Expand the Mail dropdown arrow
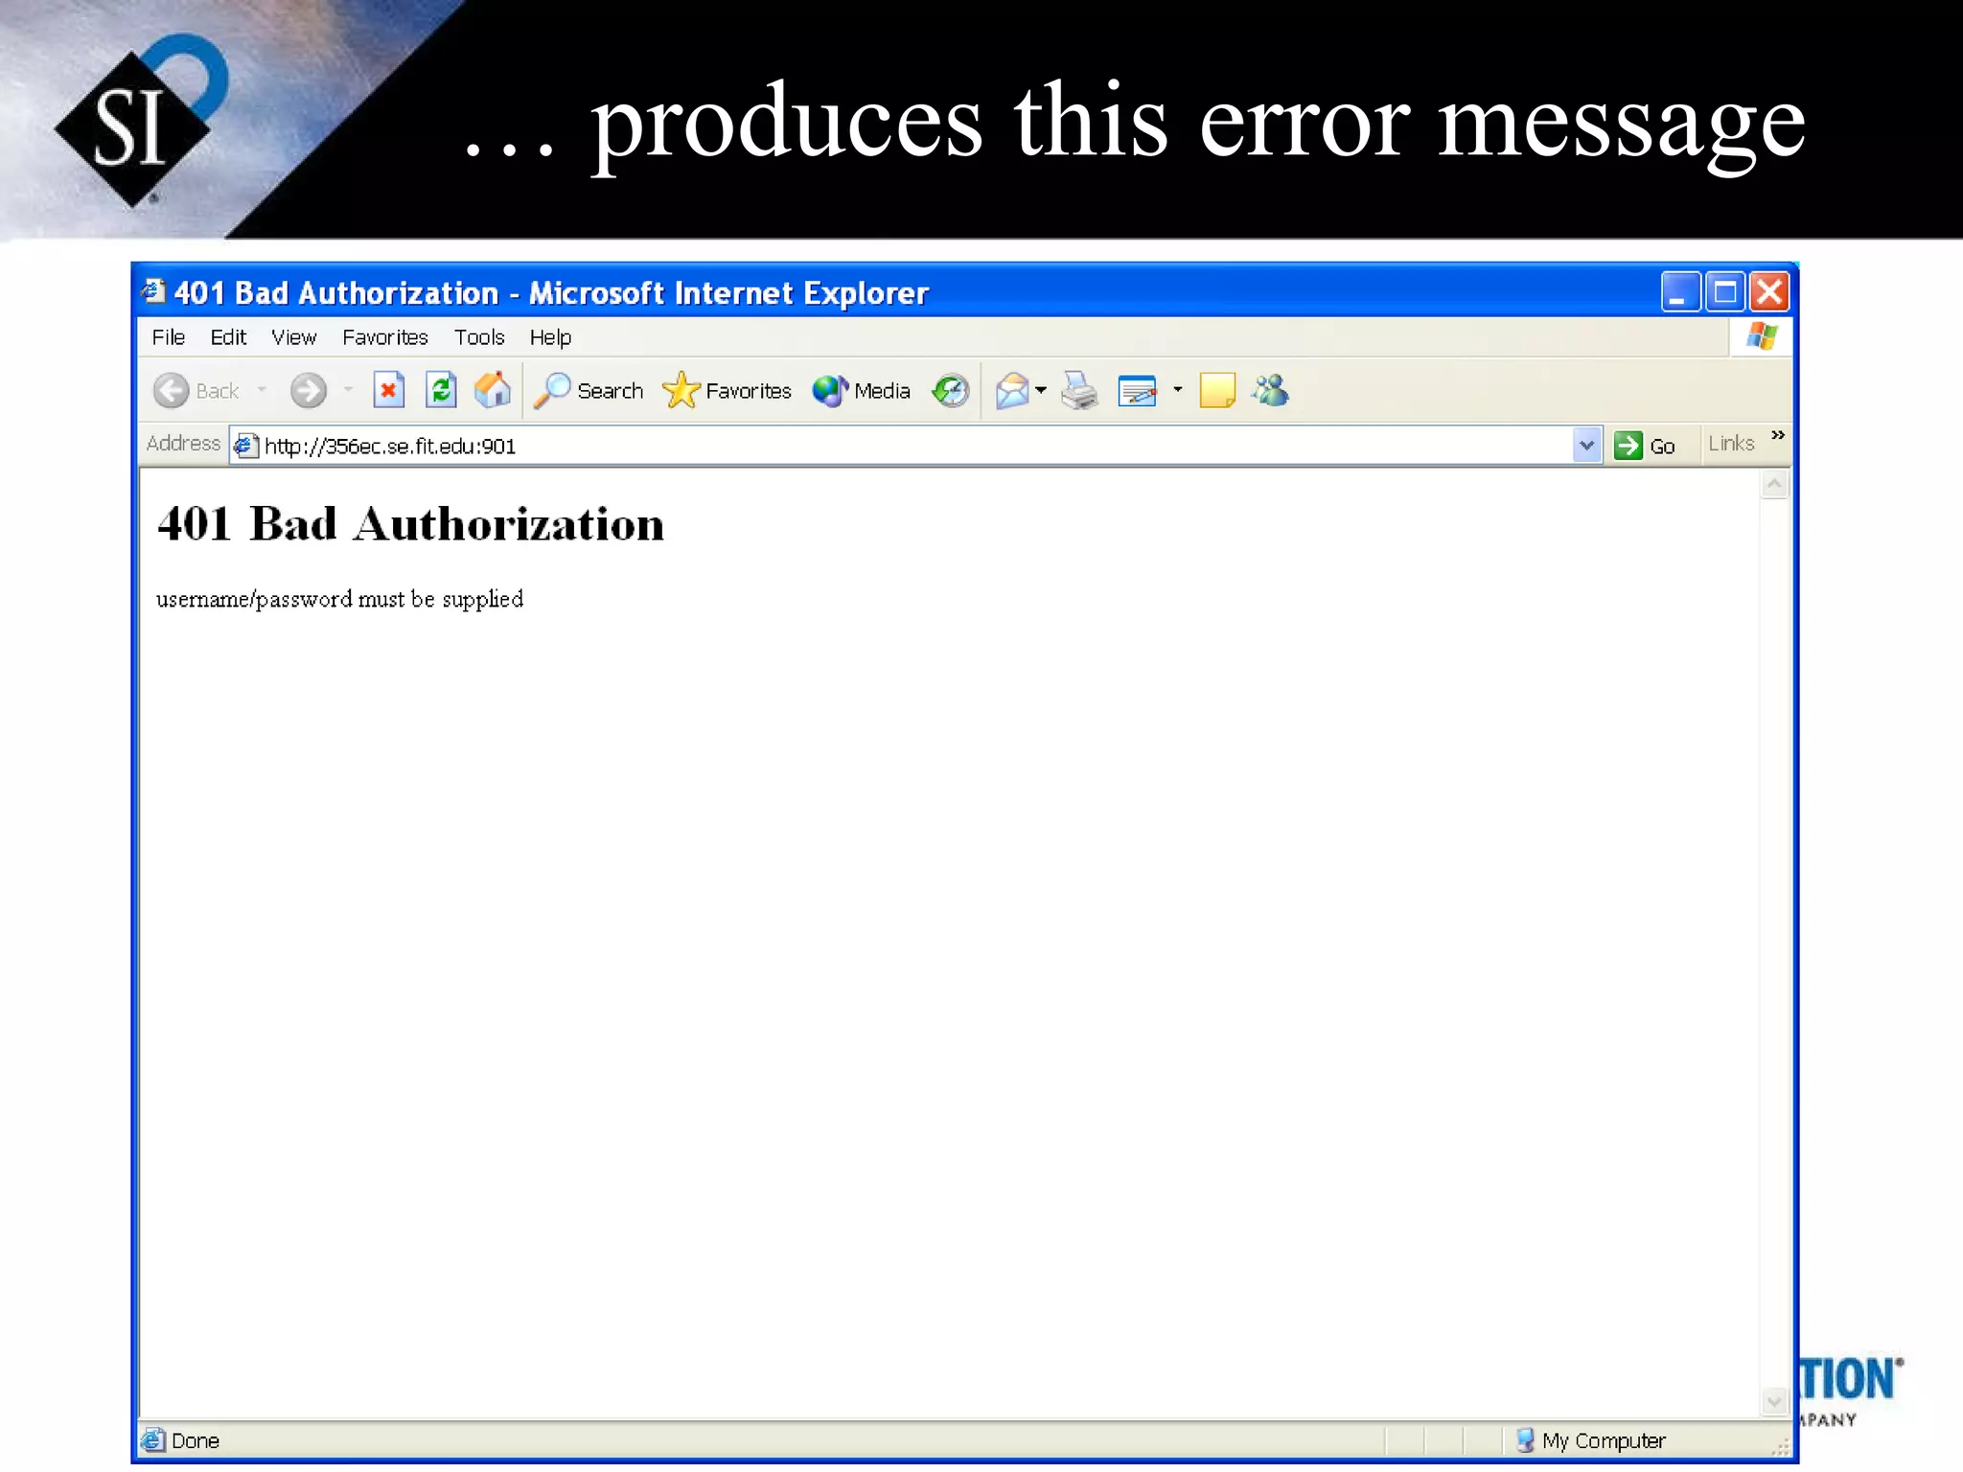Screen dimensions: 1963x1472 1041,390
